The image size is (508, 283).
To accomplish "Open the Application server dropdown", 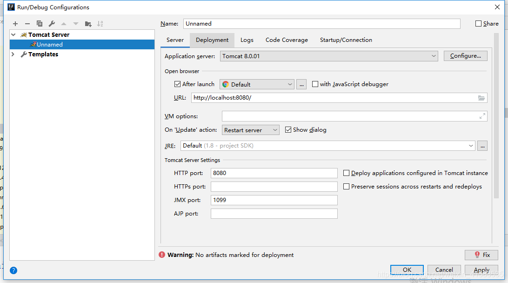I will click(329, 56).
